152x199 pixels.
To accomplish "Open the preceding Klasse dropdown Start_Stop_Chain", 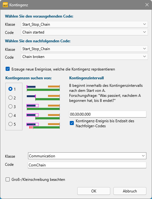I will [x=84, y=24].
